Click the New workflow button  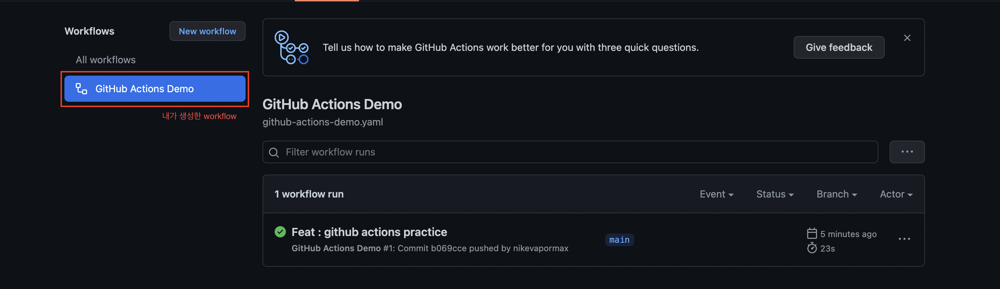point(207,31)
